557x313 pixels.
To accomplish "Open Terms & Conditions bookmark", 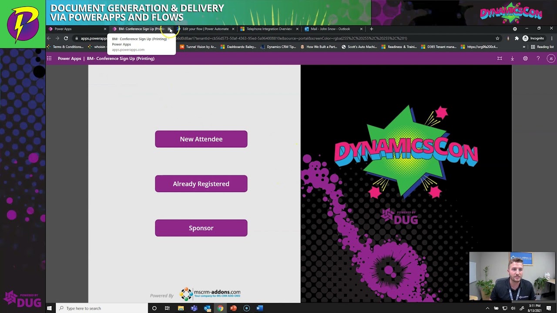I will click(65, 47).
